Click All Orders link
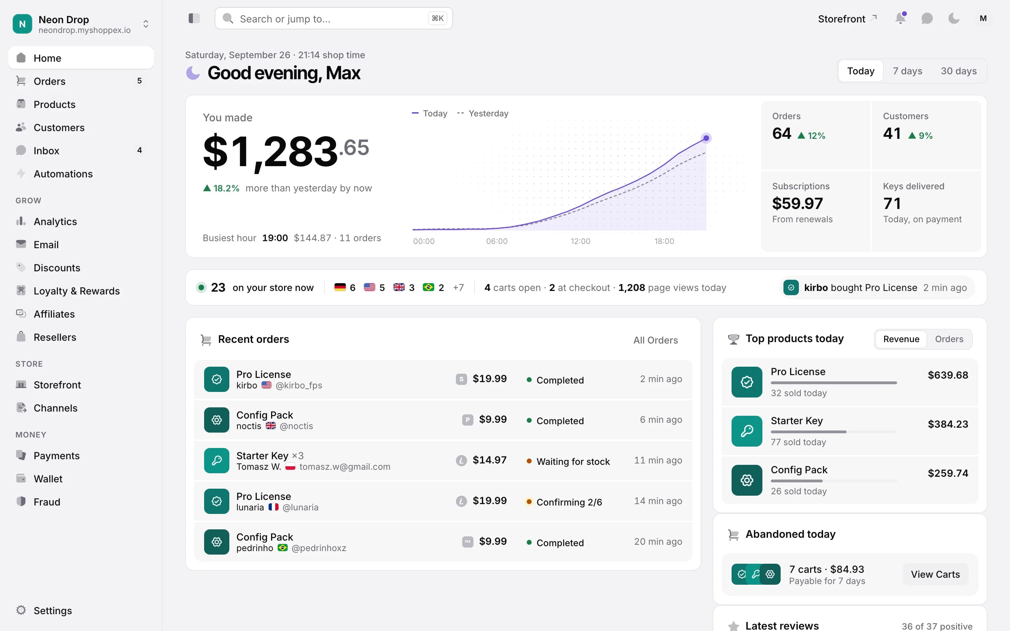This screenshot has width=1010, height=631. (655, 340)
